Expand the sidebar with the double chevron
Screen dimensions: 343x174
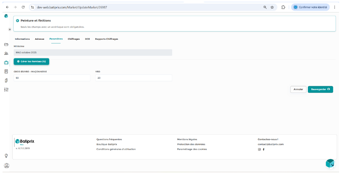coord(10,29)
